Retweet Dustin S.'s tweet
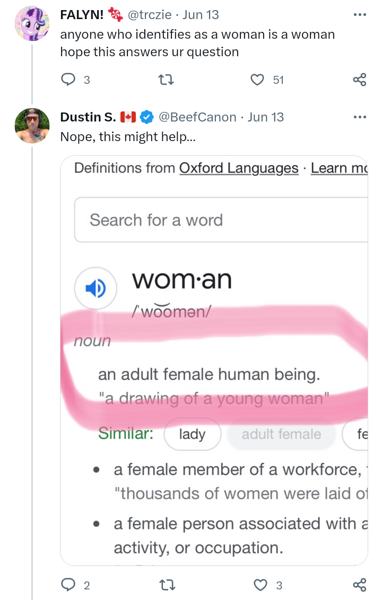 point(167,585)
